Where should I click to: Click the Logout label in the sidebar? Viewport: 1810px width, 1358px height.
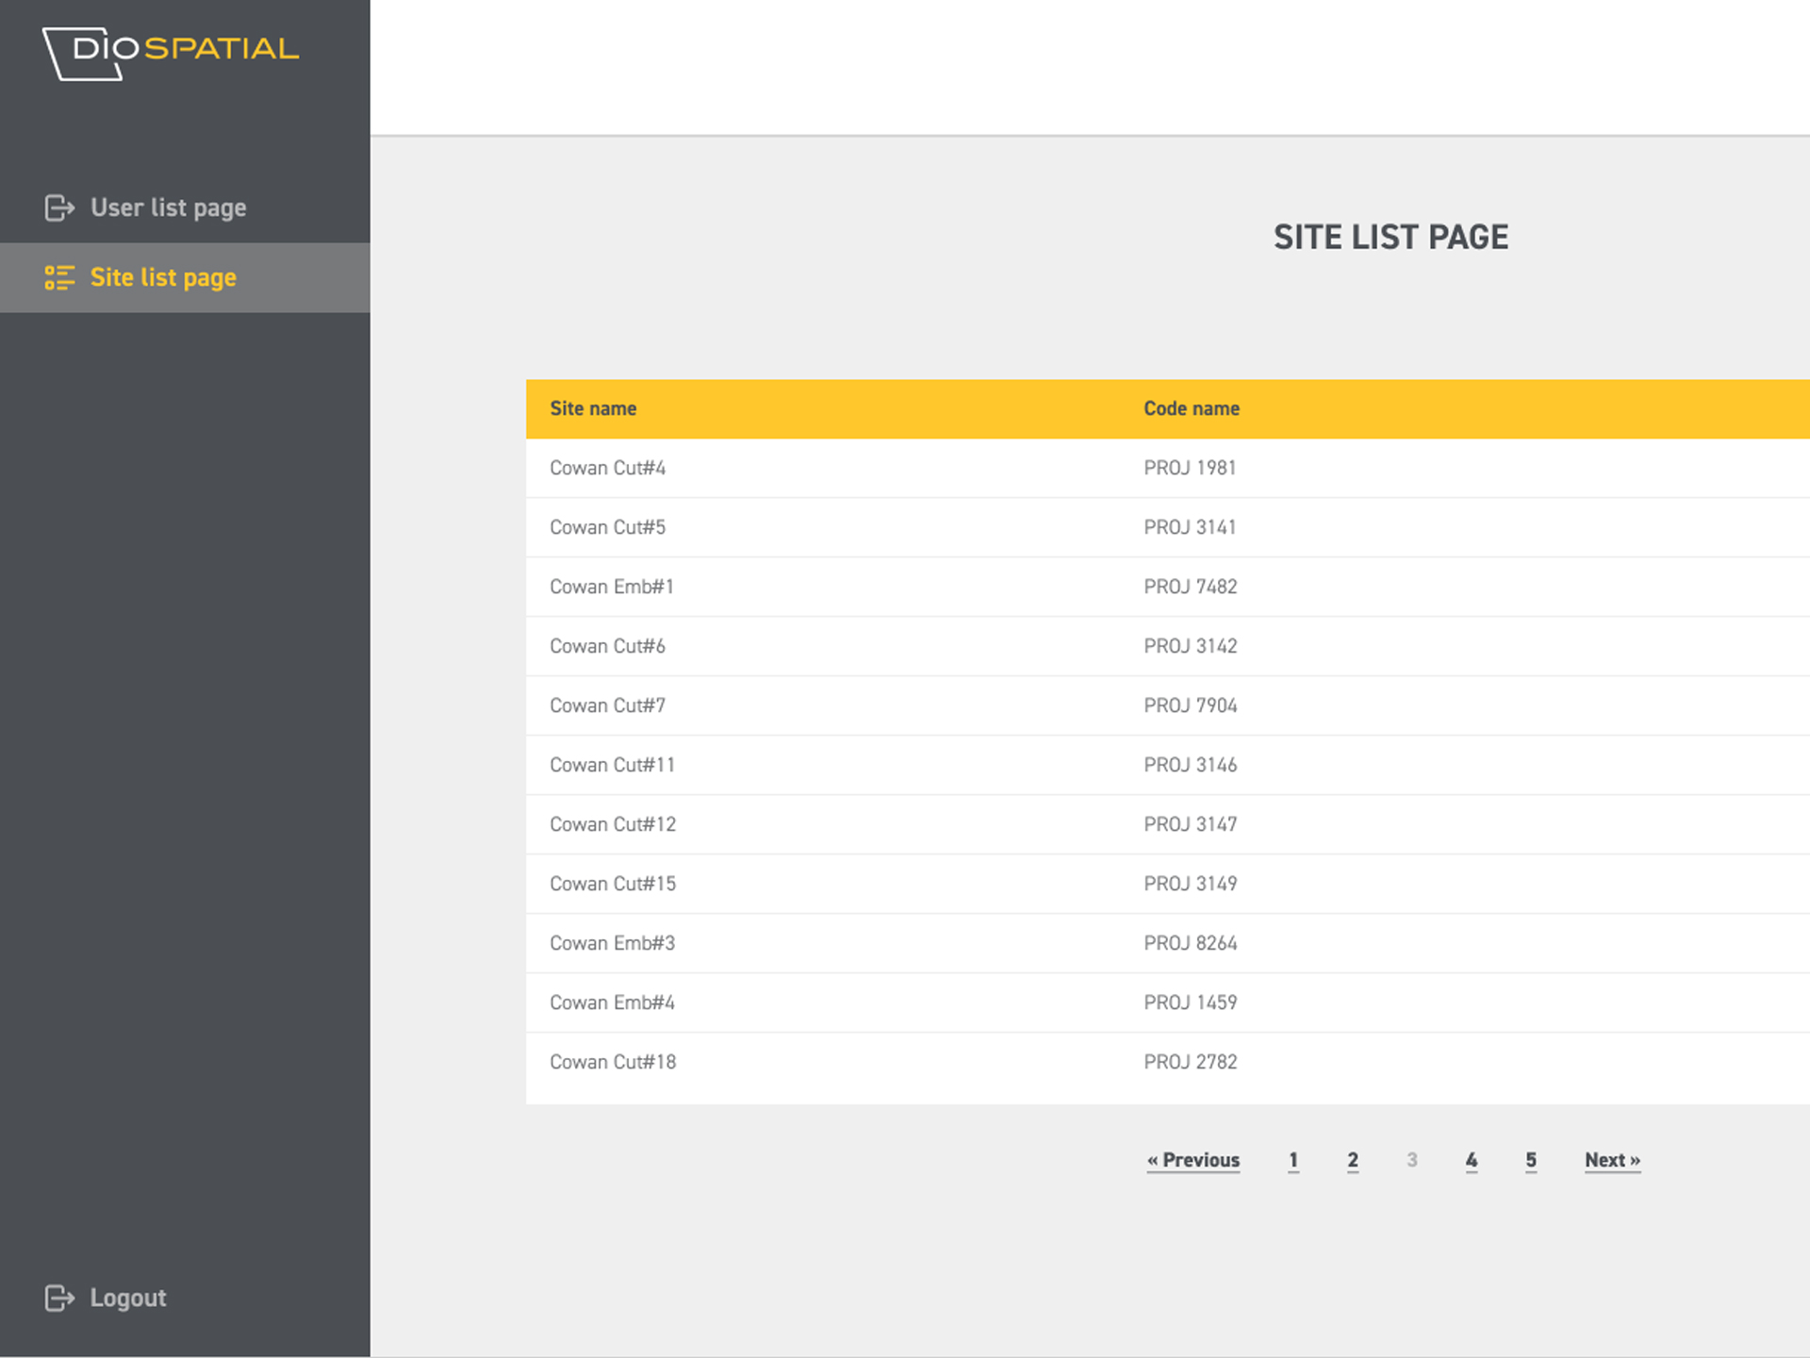coord(128,1298)
